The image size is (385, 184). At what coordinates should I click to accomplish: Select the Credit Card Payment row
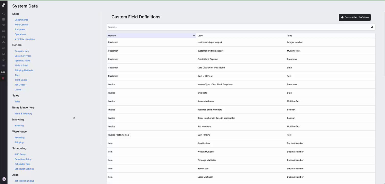[208, 59]
